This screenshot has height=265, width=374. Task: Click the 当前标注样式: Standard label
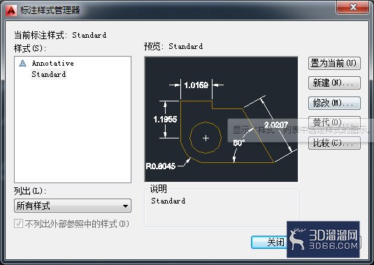pos(60,35)
